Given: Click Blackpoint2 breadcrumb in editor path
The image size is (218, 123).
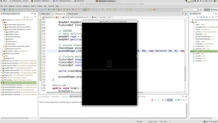Looking at the screenshot, I should coord(47,17).
